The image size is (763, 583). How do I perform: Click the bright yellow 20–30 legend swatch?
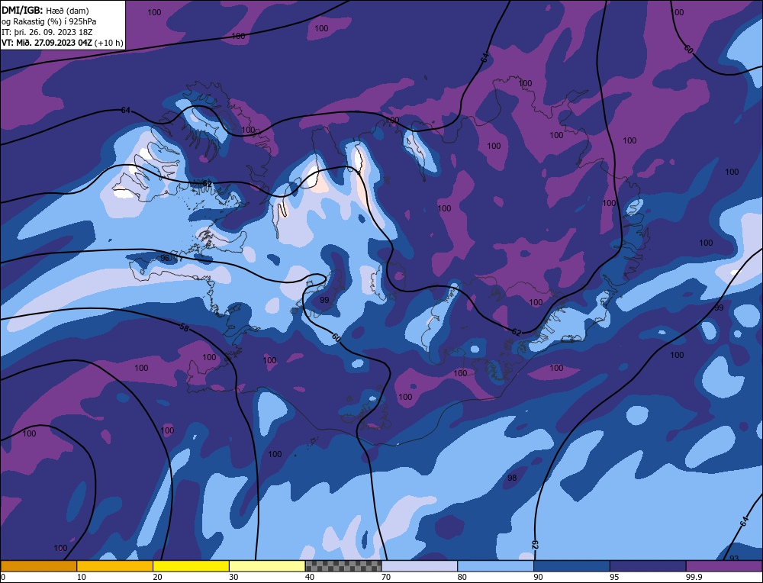click(x=191, y=565)
